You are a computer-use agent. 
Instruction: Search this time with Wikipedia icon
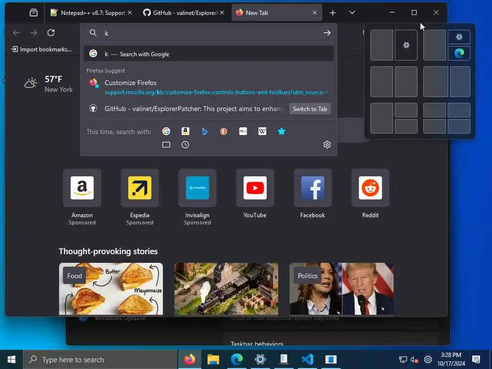pyautogui.click(x=262, y=131)
